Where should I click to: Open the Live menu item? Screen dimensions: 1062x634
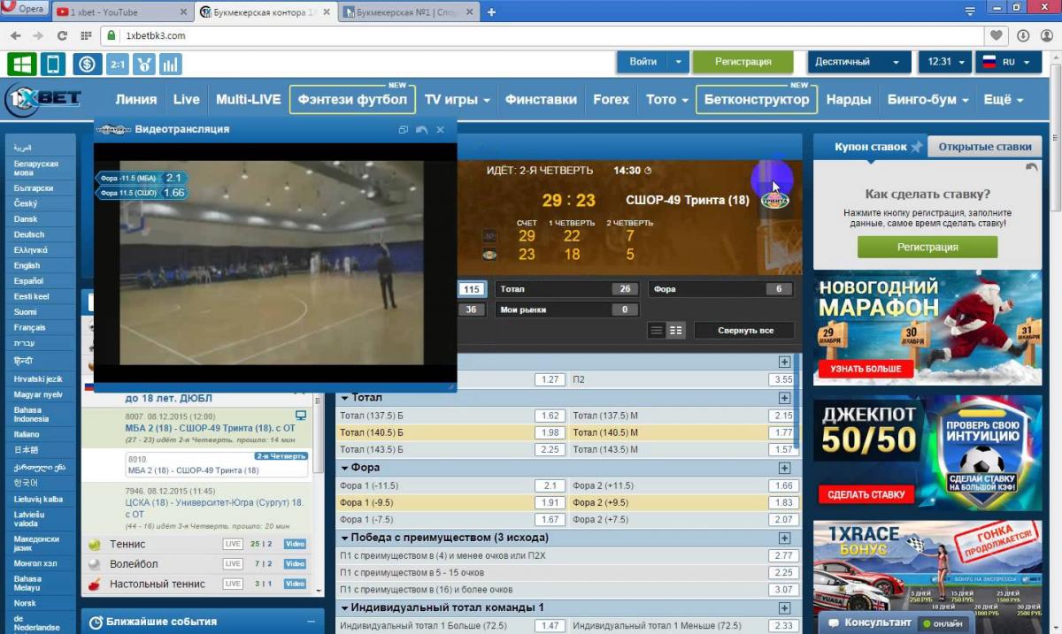click(x=186, y=99)
